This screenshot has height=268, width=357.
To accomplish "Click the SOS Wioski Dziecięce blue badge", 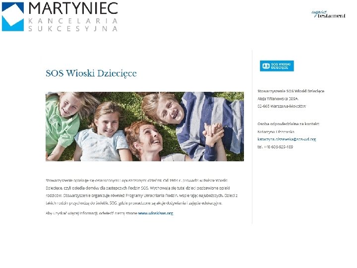I will point(277,66).
